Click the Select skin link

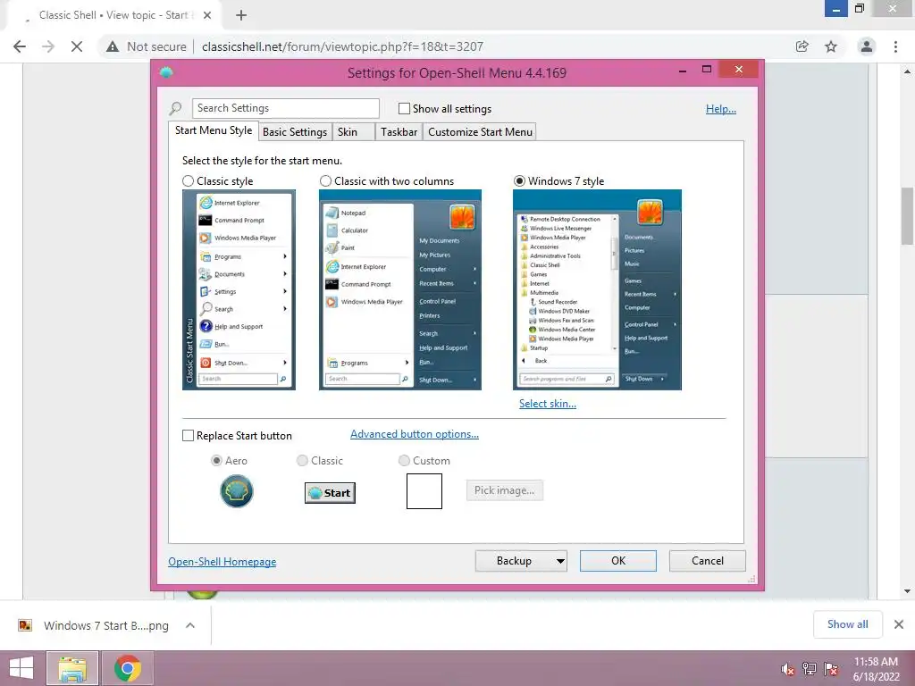(x=548, y=404)
